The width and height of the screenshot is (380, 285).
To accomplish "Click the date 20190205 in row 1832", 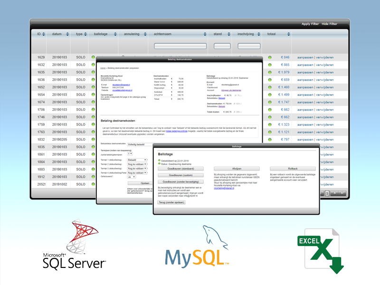I will 60,140.
